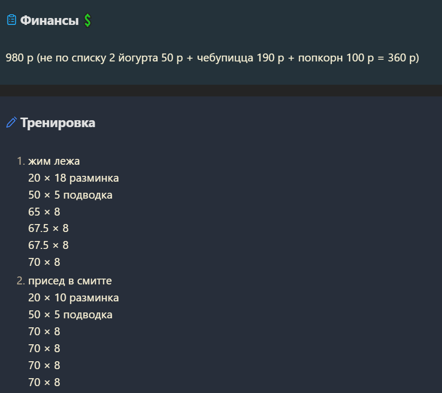
Task: Select the Финансы heading
Action: (x=49, y=20)
